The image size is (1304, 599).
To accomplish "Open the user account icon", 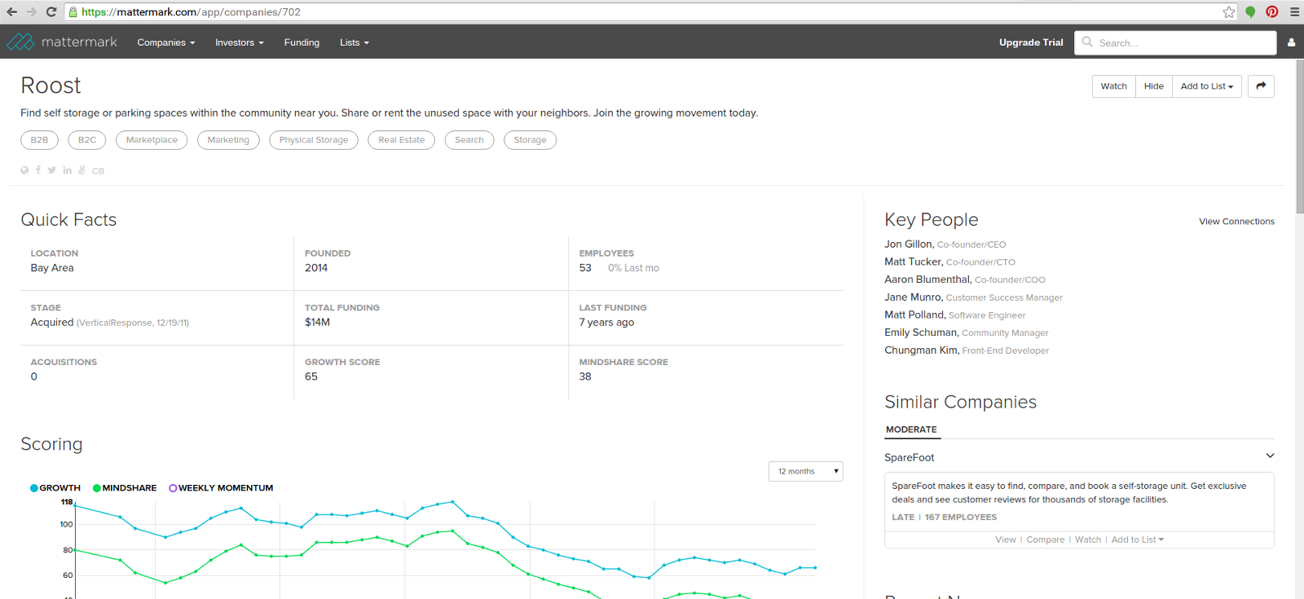I will (x=1291, y=42).
